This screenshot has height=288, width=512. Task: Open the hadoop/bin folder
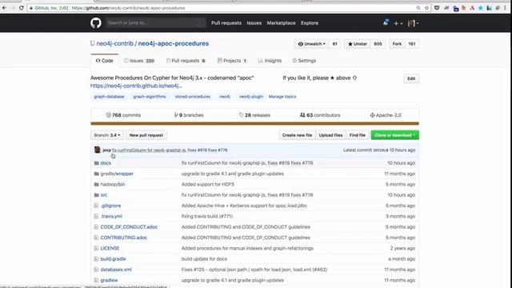tap(113, 184)
